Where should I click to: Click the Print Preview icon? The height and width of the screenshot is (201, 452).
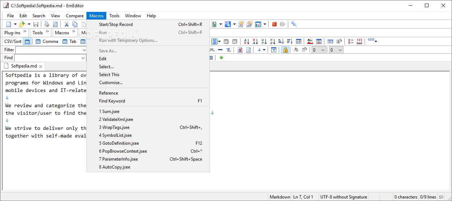tap(55, 24)
